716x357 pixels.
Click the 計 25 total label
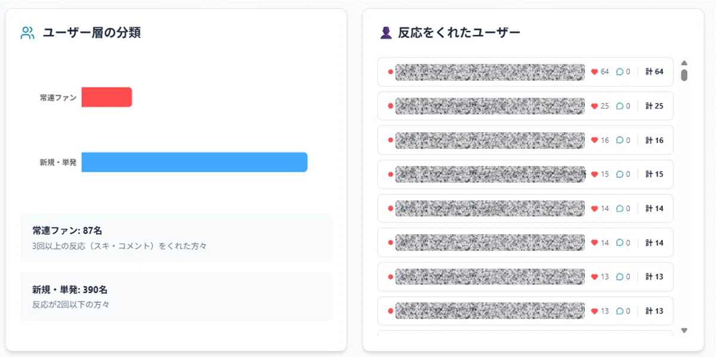(x=655, y=106)
